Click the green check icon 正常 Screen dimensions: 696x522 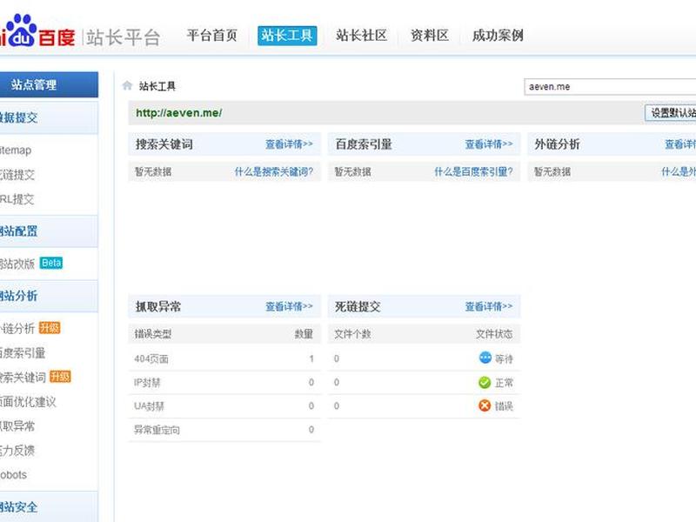point(485,382)
